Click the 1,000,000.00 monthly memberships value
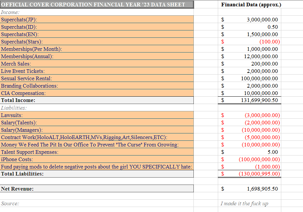The width and height of the screenshot is (303, 212). 263,49
